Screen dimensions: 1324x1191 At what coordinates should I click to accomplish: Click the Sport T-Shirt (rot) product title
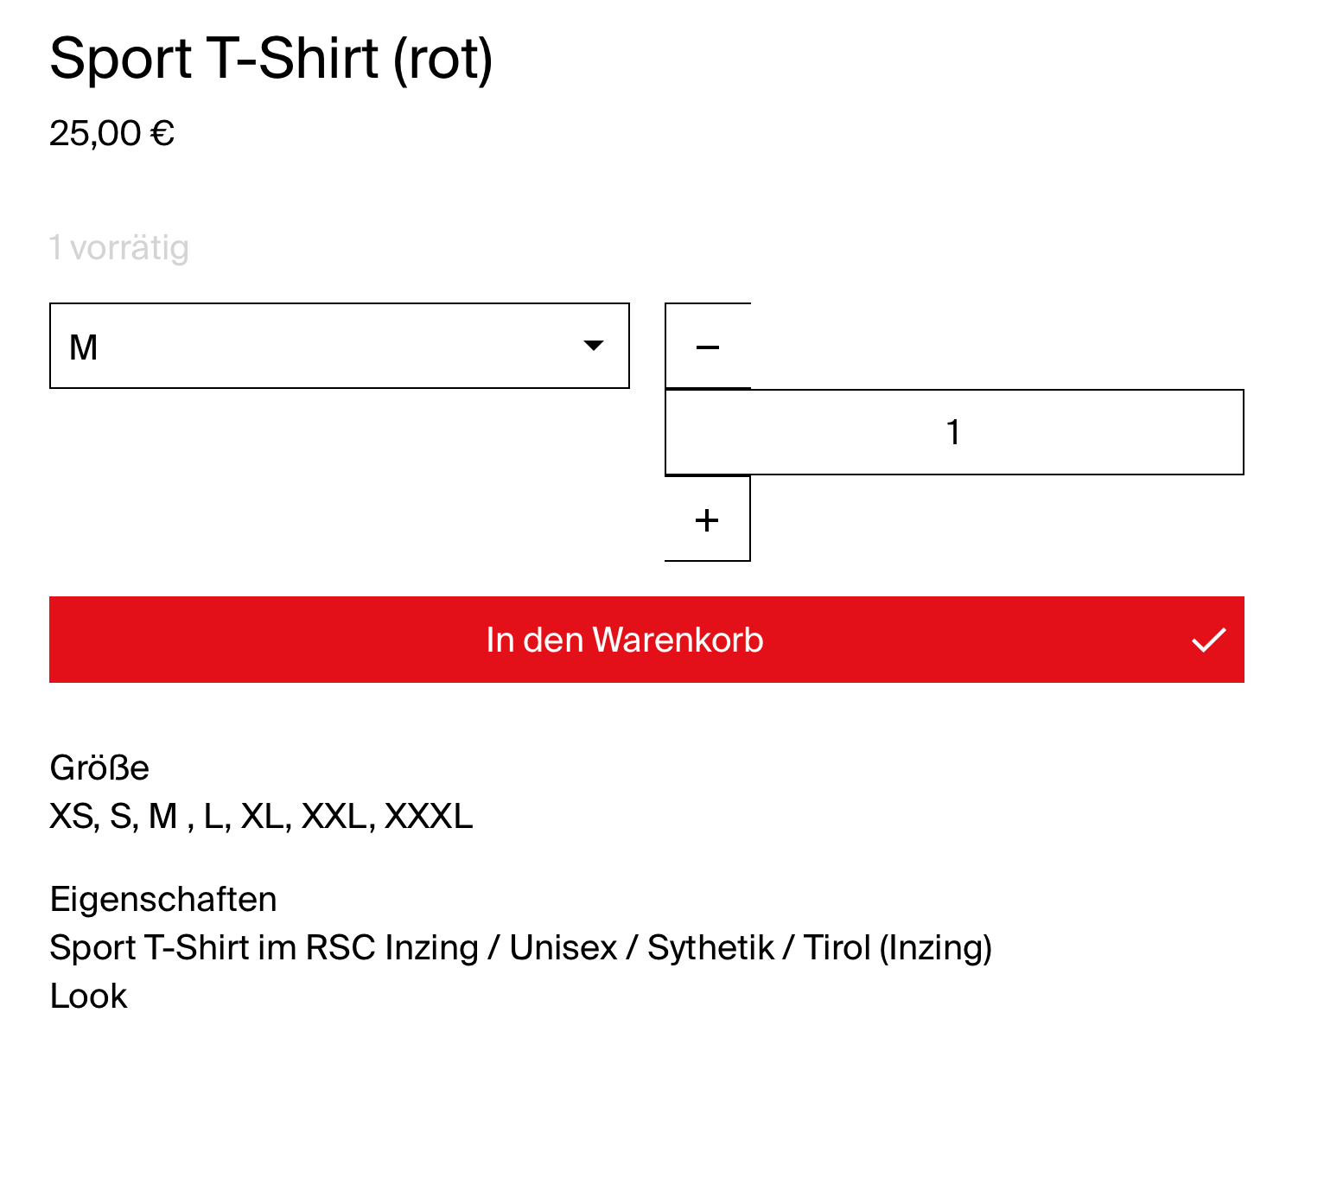(271, 59)
